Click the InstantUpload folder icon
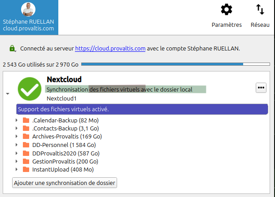Viewport: 275px width, 197px height. click(26, 169)
